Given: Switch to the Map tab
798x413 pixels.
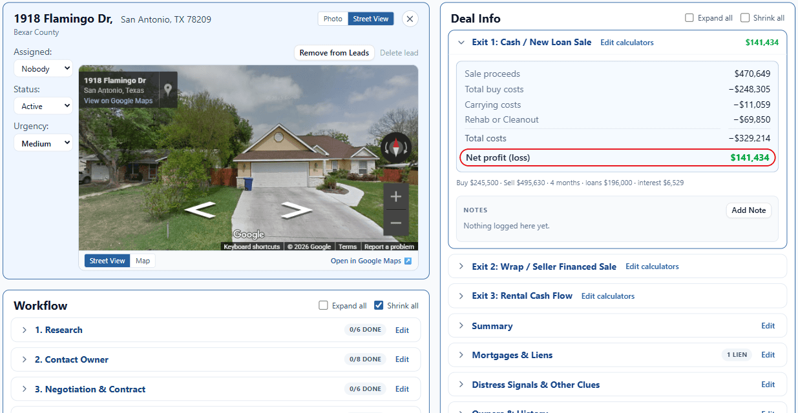Looking at the screenshot, I should click(x=143, y=261).
